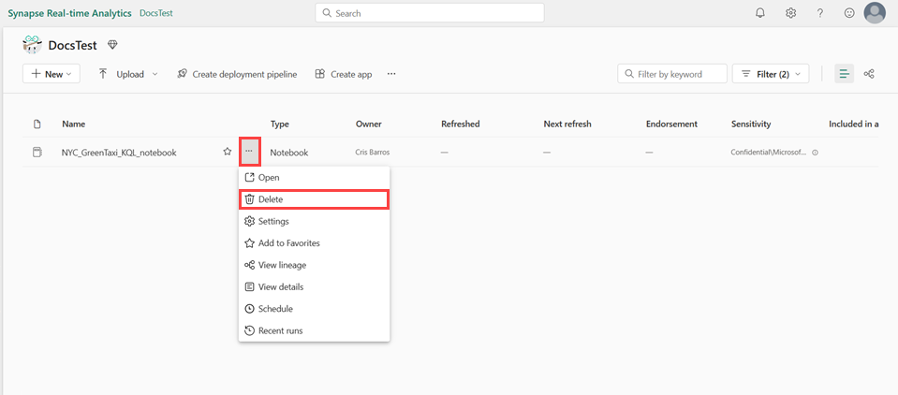Favorite NYC_GreenTaxi_KQL_notebook with the star icon
This screenshot has height=395, width=898.
tap(227, 152)
